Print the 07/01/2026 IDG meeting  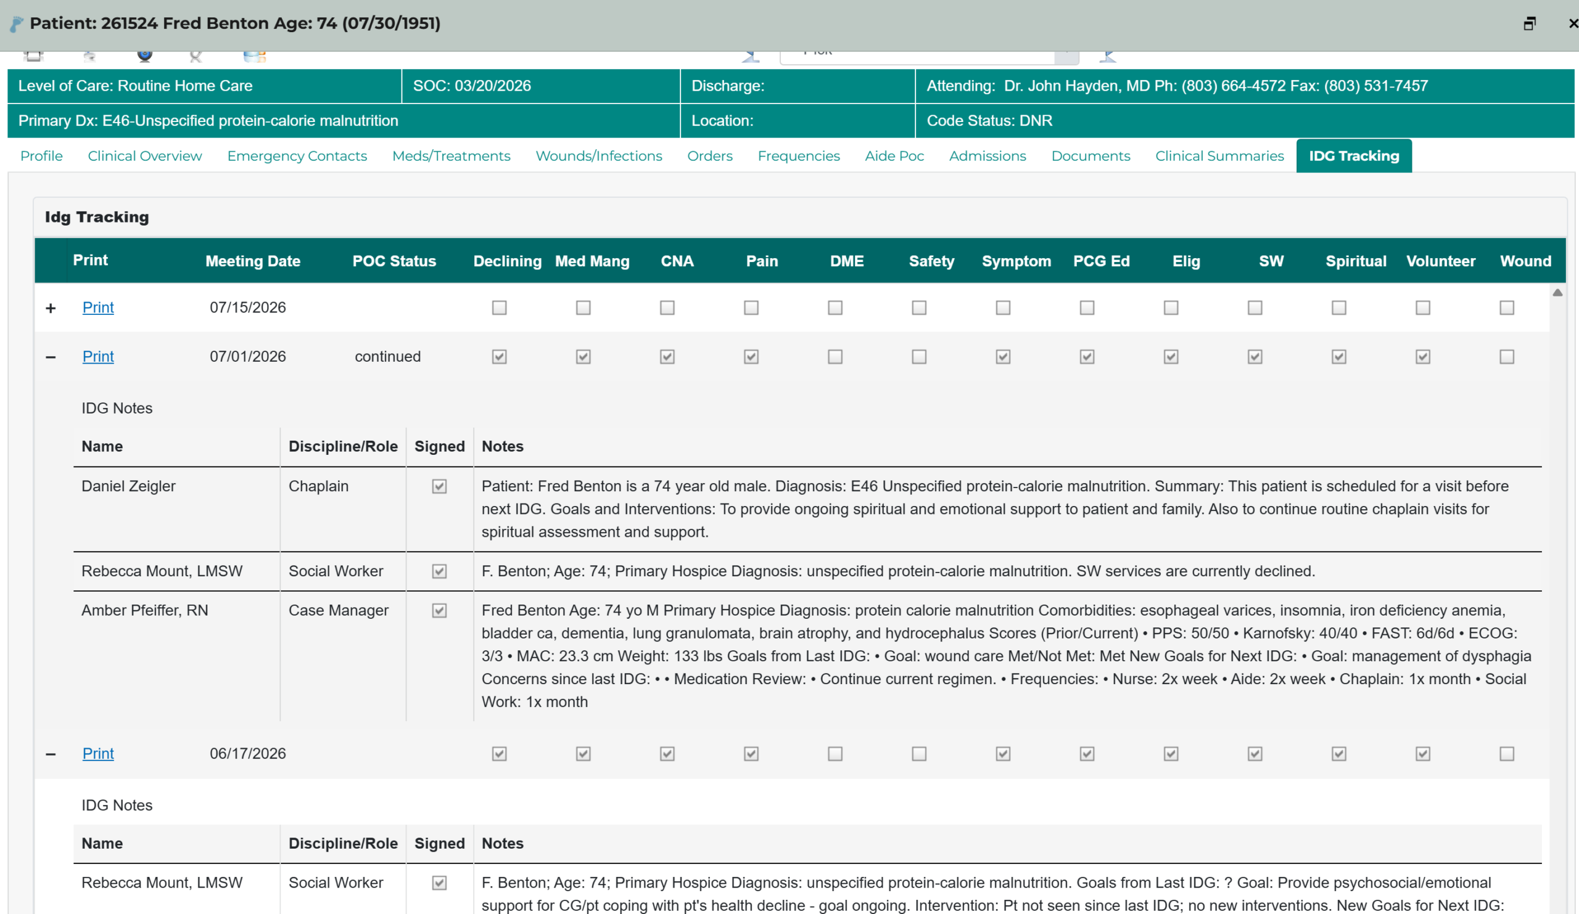coord(98,356)
